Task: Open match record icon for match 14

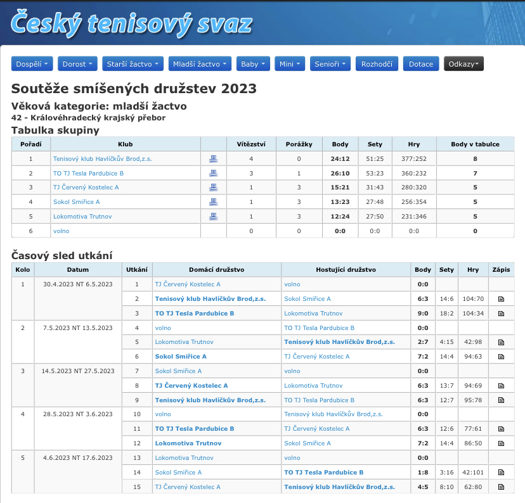Action: pyautogui.click(x=501, y=473)
